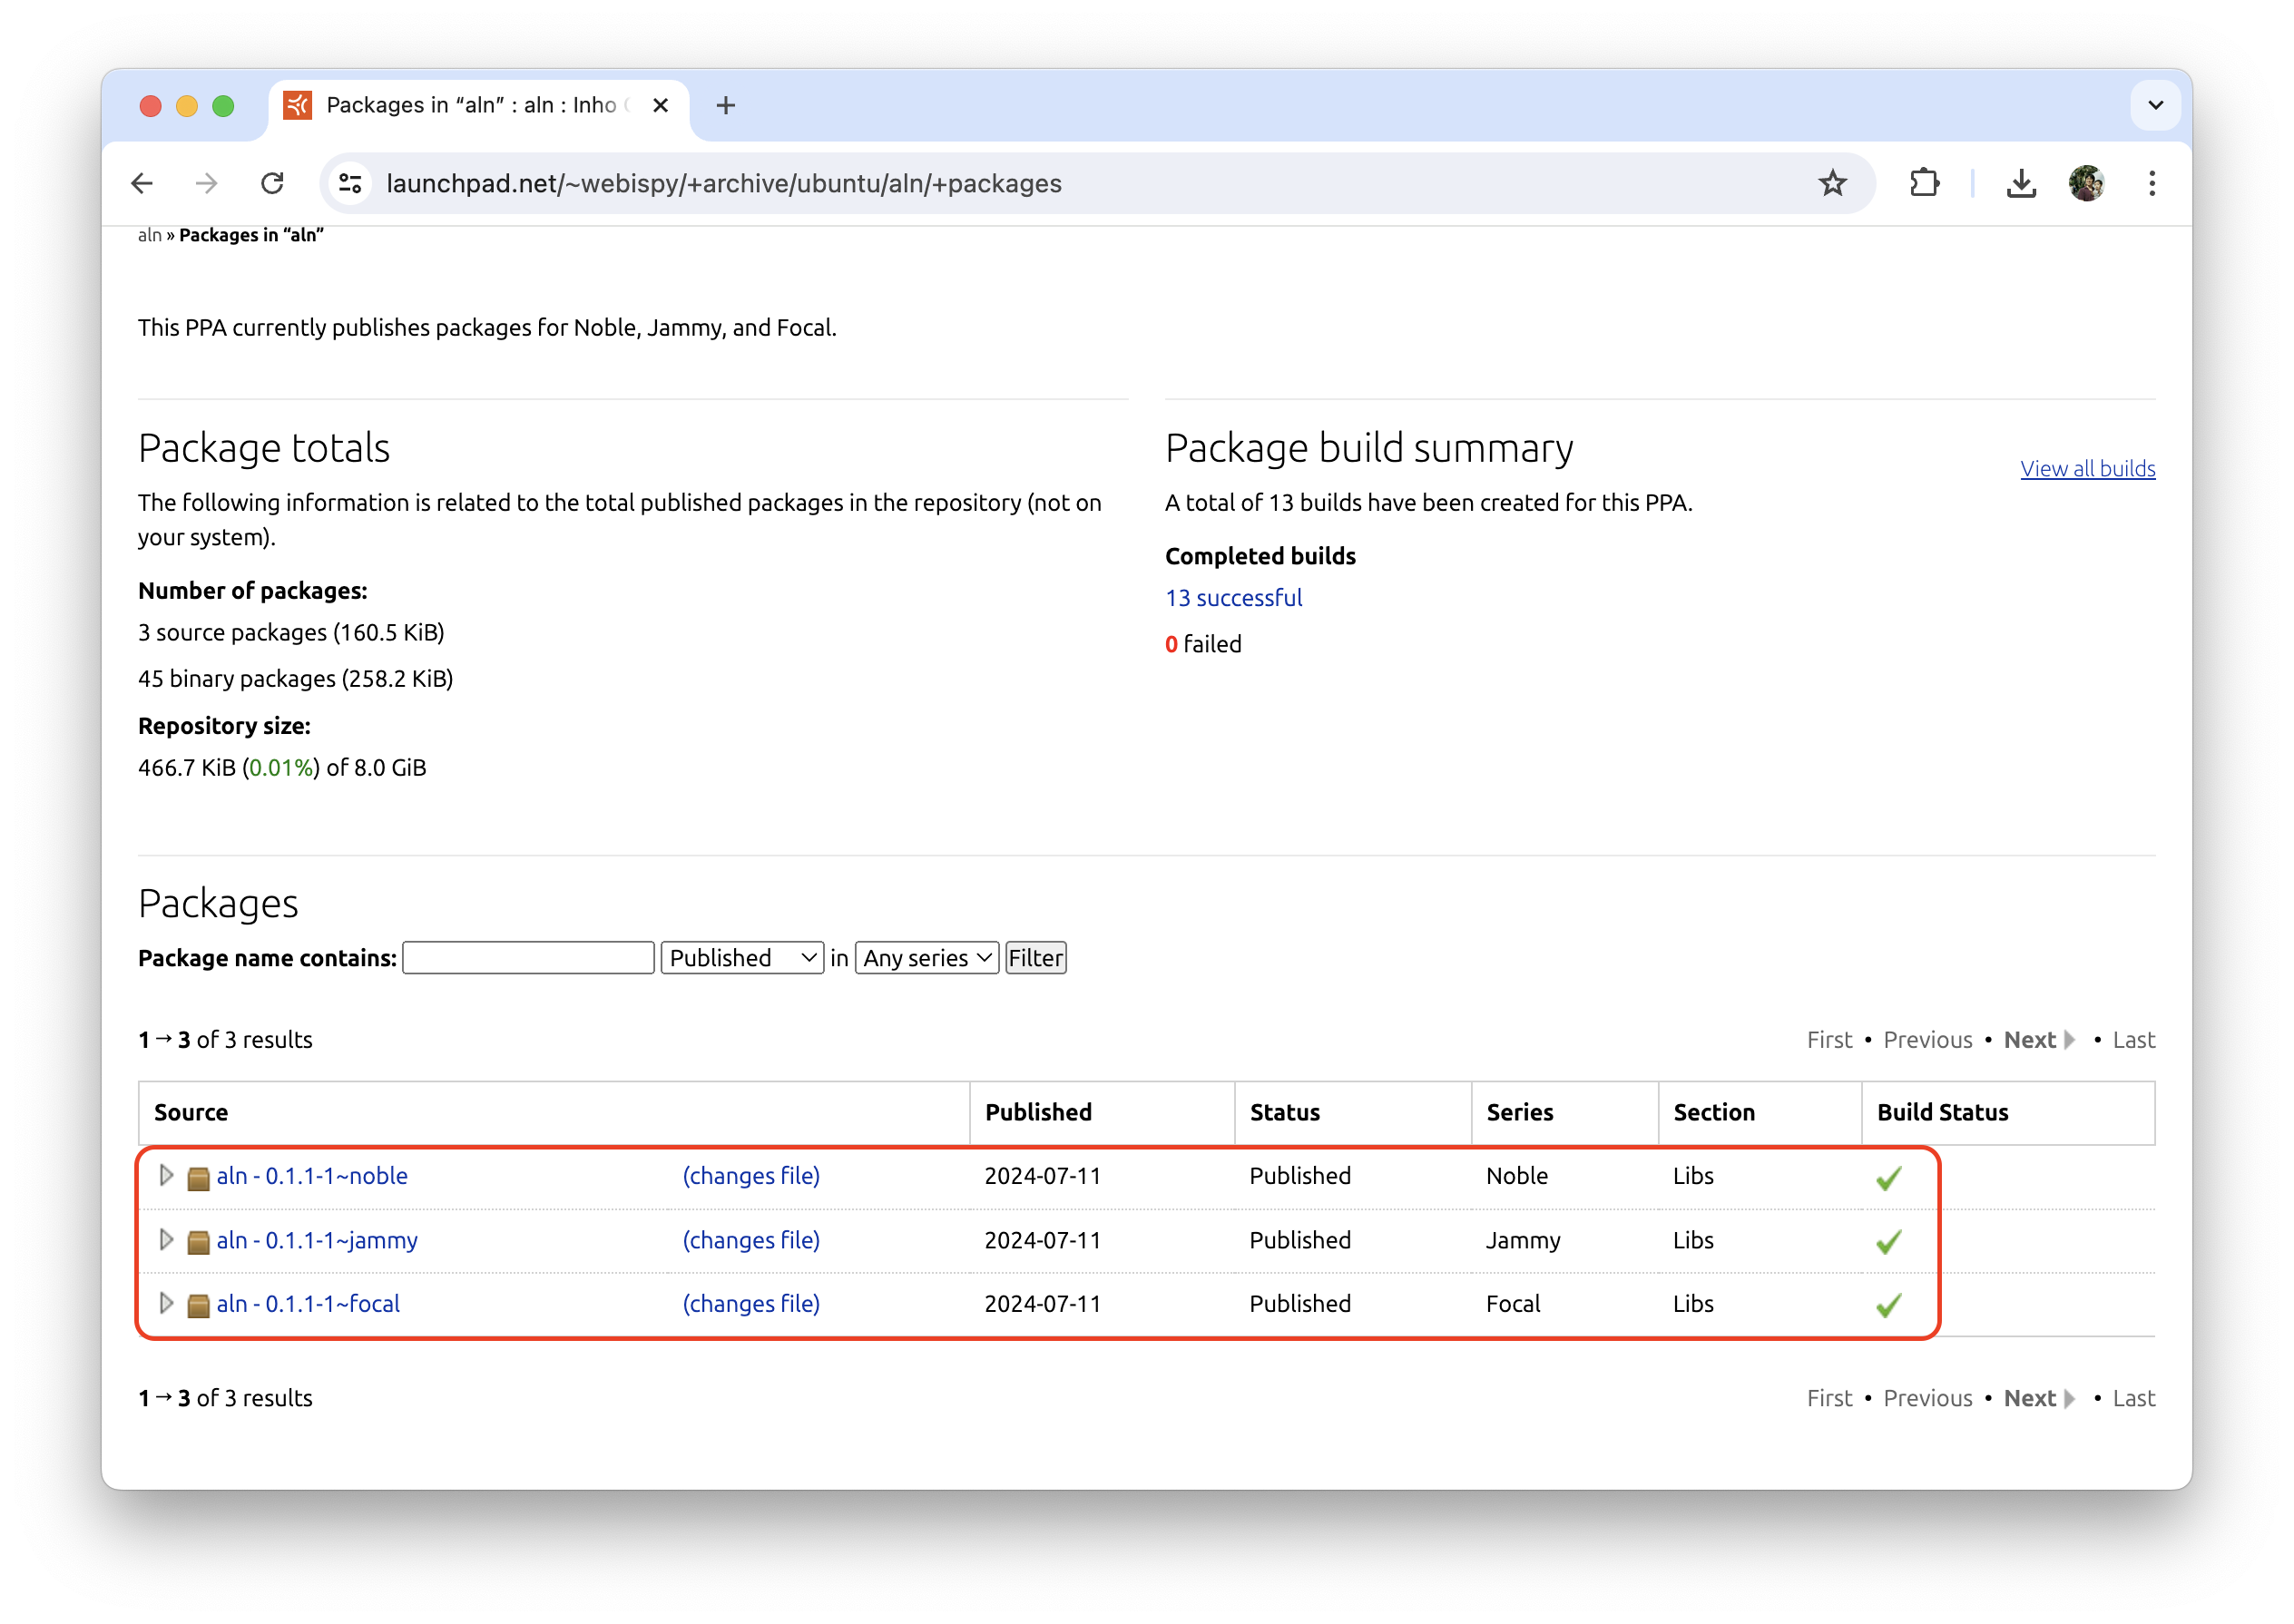Open the profile avatar menu
2294x1624 pixels.
2086,183
